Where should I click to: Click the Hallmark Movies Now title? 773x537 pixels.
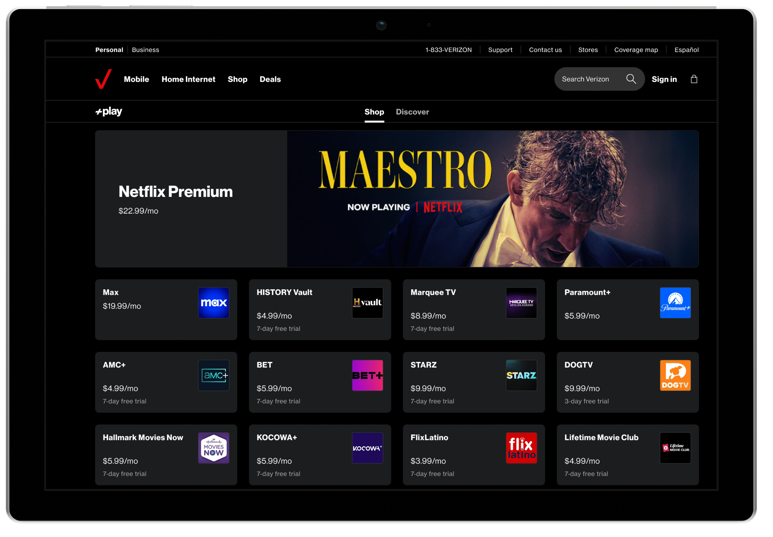(x=143, y=437)
